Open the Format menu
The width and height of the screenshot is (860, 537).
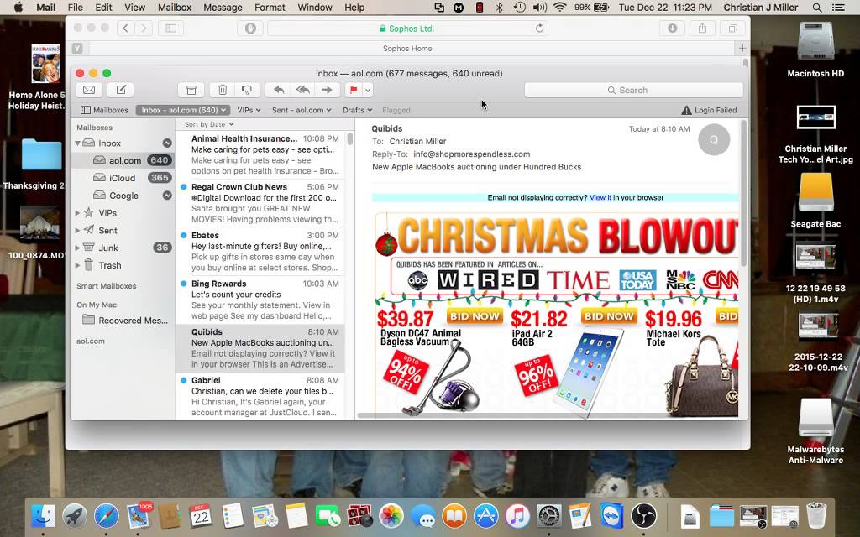(x=270, y=7)
